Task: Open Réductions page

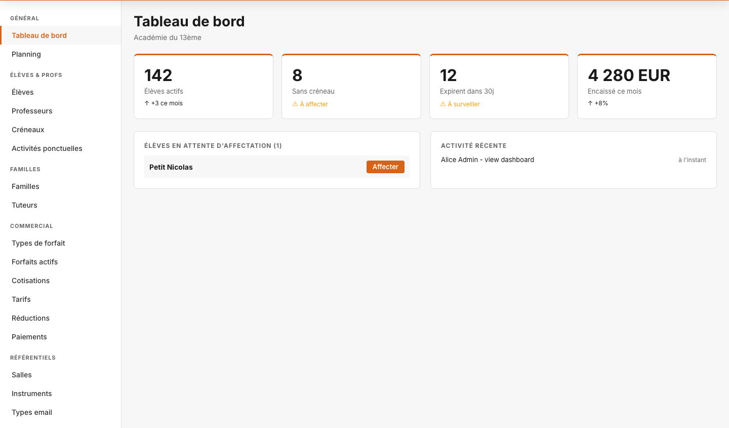Action: pos(61,318)
